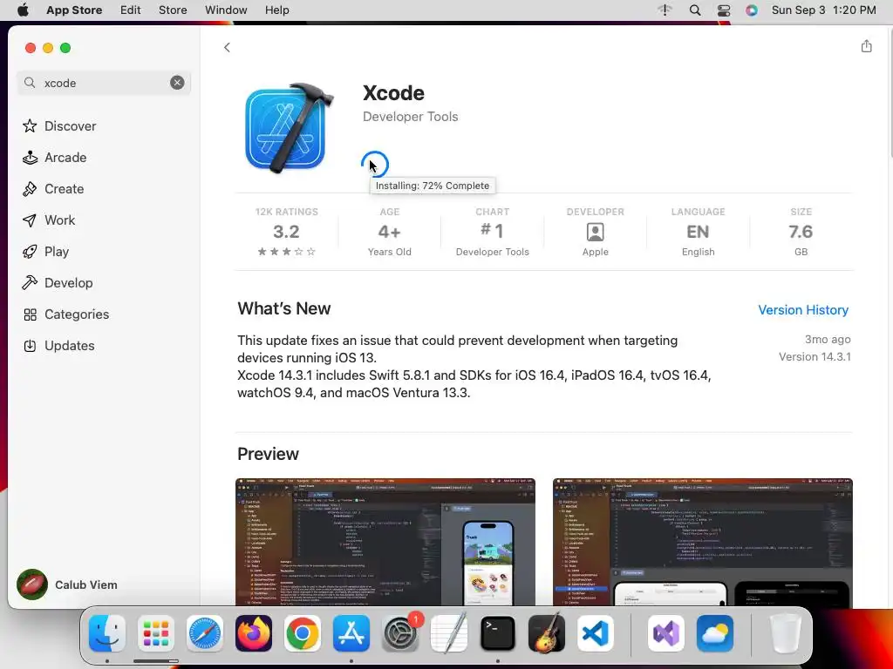Launch Visual Studio Code from Dock
The image size is (893, 669).
point(596,633)
